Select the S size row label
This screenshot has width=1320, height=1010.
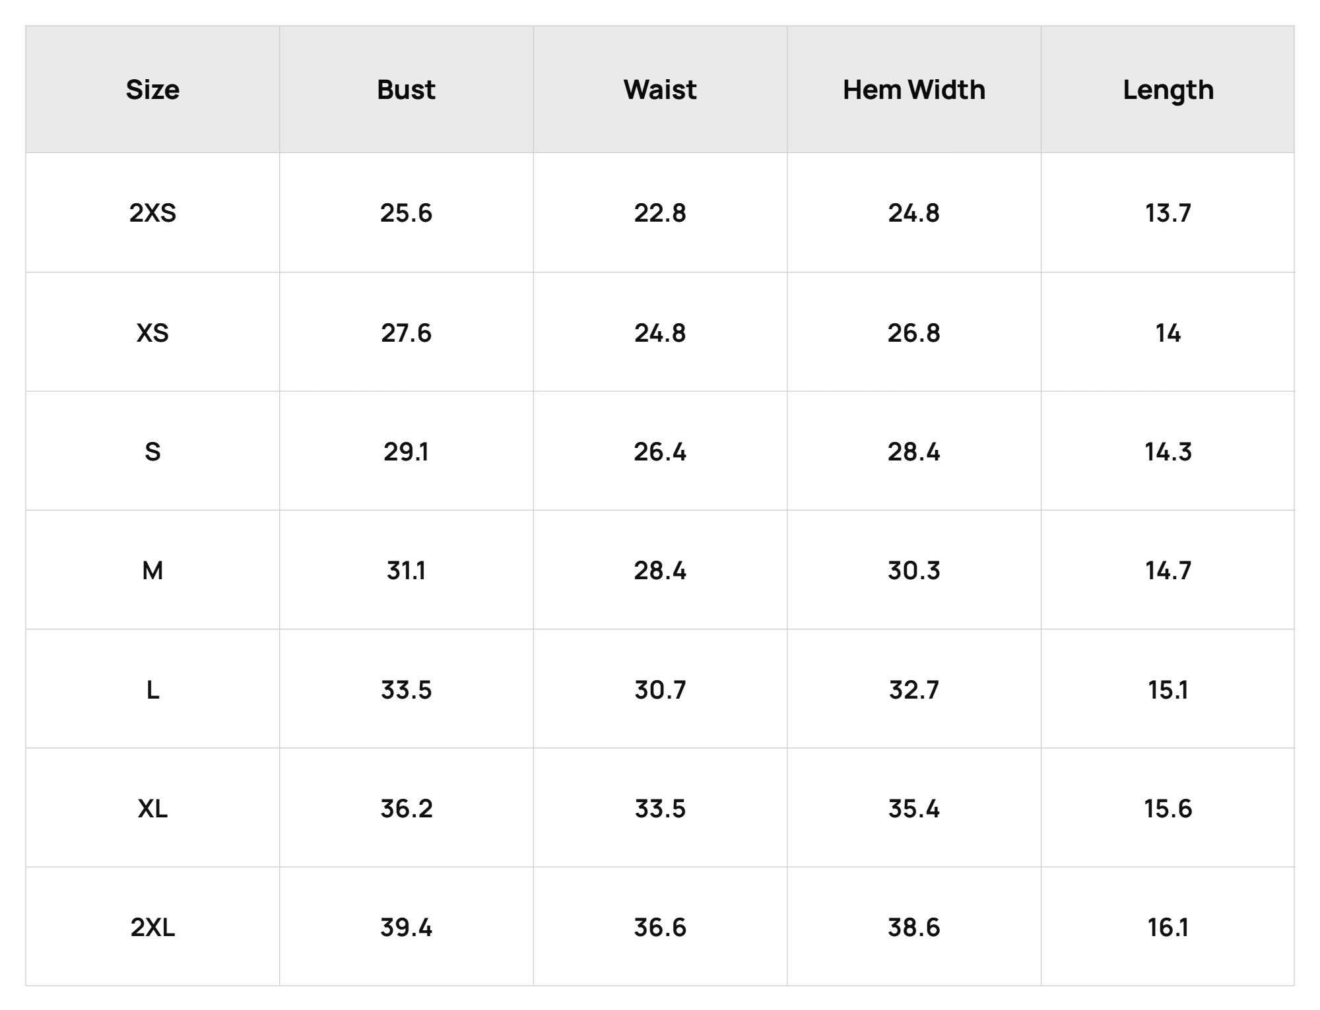coord(152,452)
